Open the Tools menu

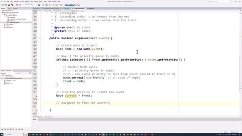click(x=50, y=2)
